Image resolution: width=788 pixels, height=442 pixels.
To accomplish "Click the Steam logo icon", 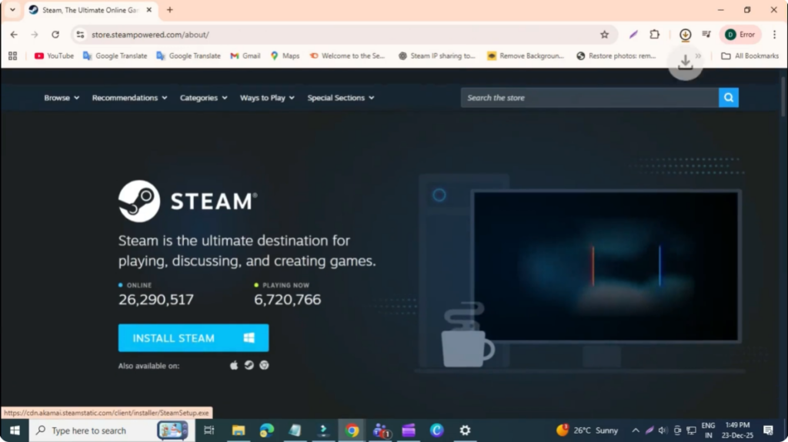I will coord(139,201).
